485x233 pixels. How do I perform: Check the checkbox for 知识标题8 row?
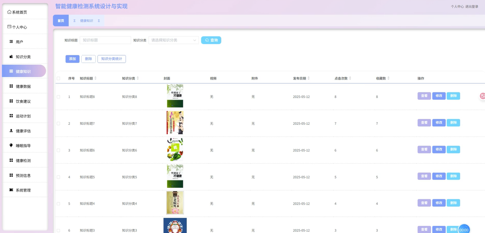pyautogui.click(x=58, y=96)
